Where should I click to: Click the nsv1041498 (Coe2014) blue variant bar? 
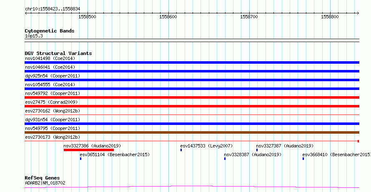192,62
